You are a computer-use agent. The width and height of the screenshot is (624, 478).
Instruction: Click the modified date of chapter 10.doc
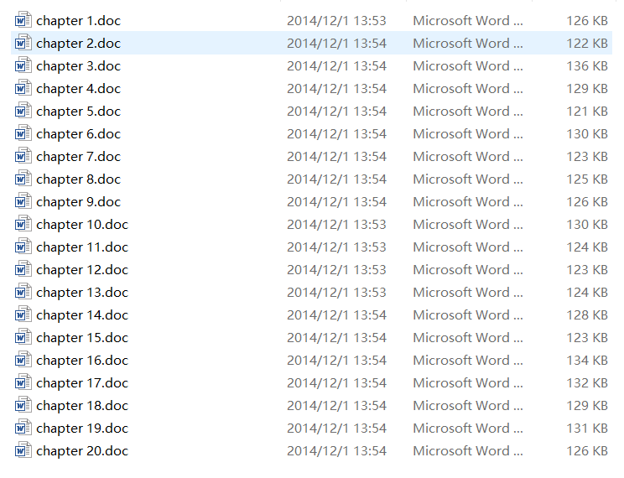(x=336, y=225)
